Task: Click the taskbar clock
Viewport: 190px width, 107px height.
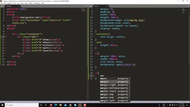Action: [x=181, y=105]
